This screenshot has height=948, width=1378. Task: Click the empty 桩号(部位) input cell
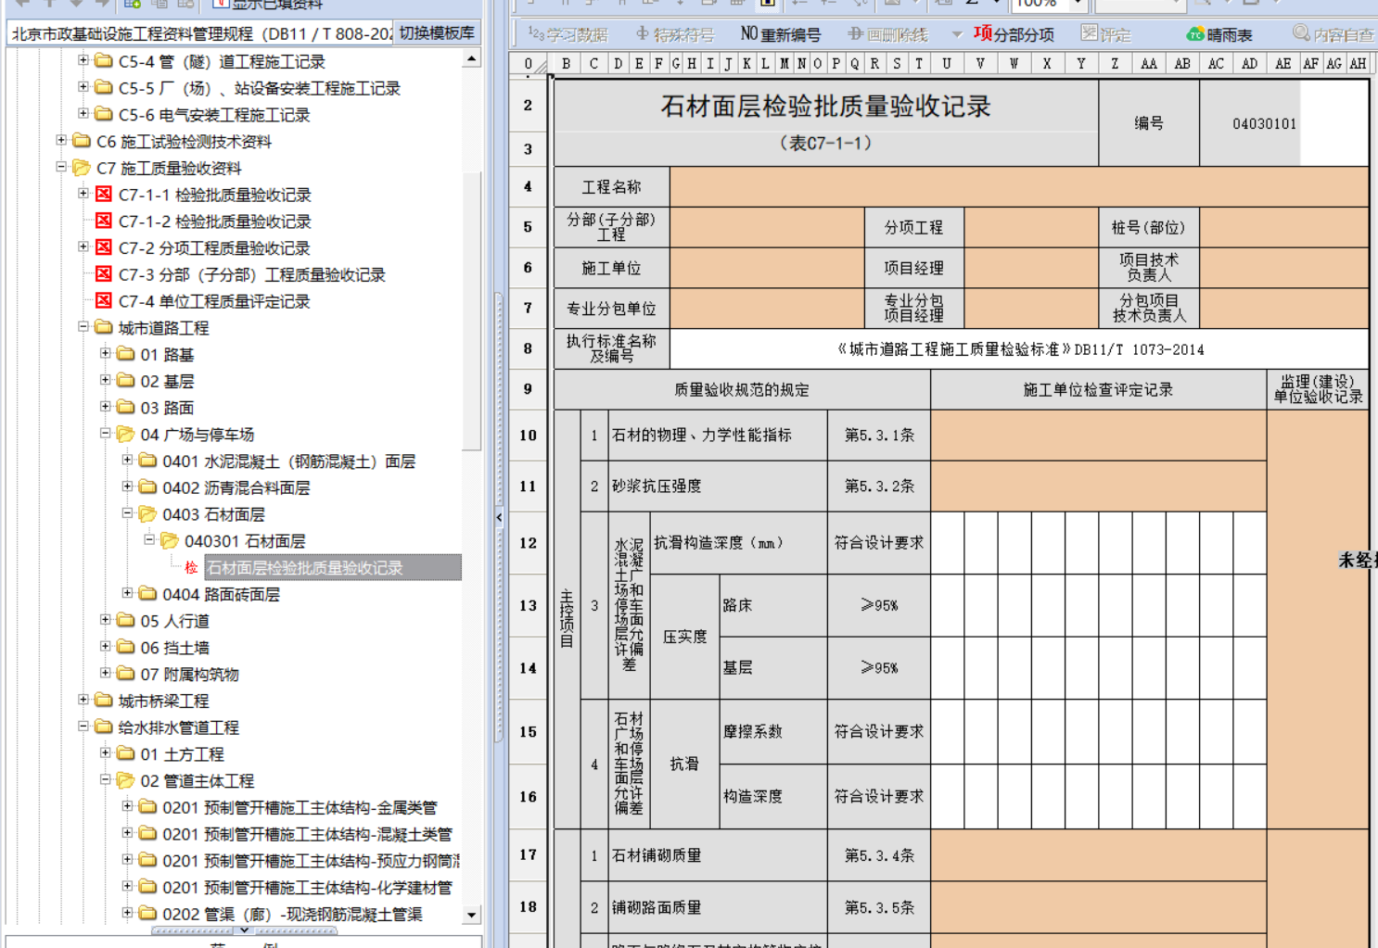click(x=1284, y=227)
